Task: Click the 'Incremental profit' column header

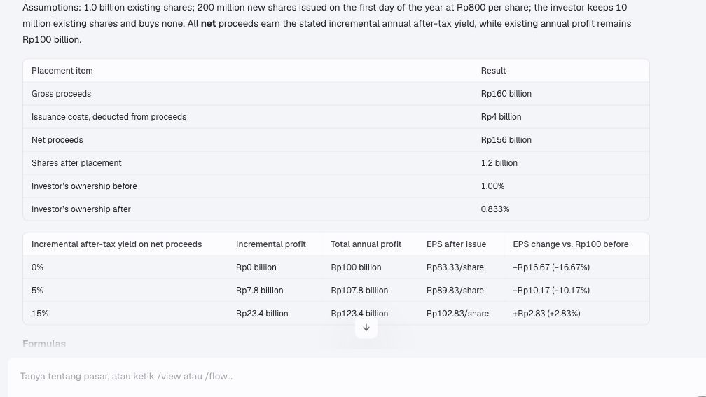Action: 270,244
